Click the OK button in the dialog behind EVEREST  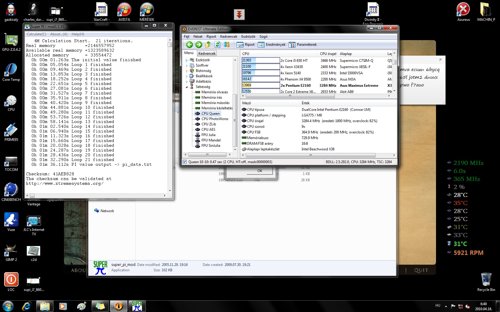[260, 171]
